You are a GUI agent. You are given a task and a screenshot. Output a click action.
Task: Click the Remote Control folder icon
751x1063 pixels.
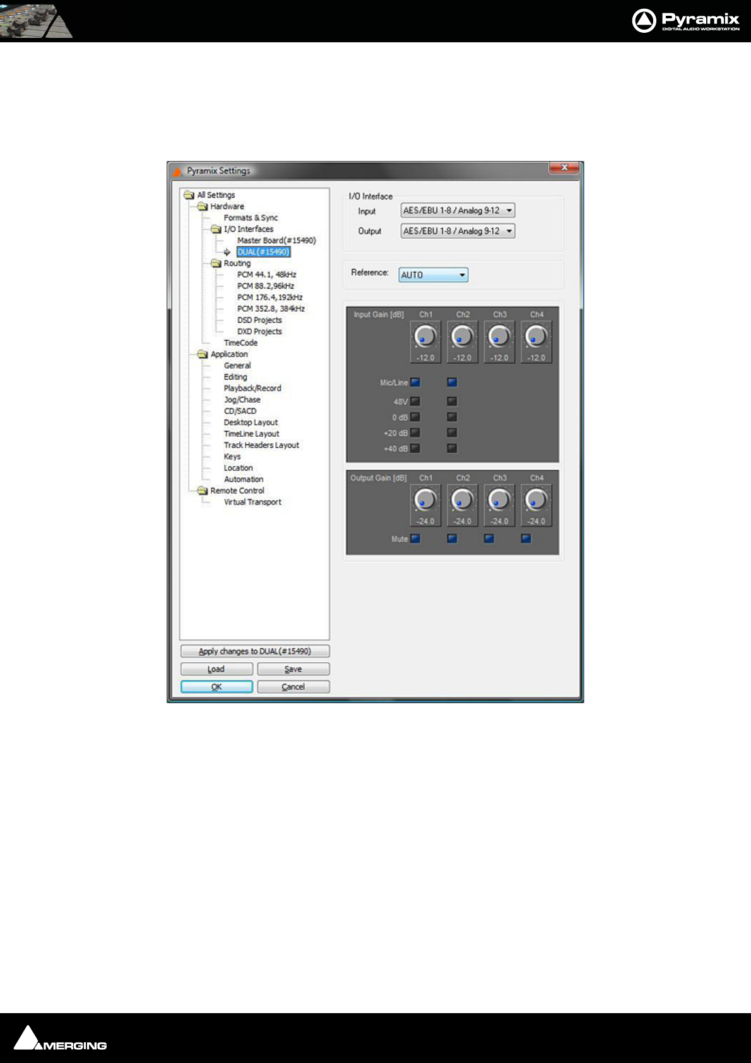pos(202,490)
